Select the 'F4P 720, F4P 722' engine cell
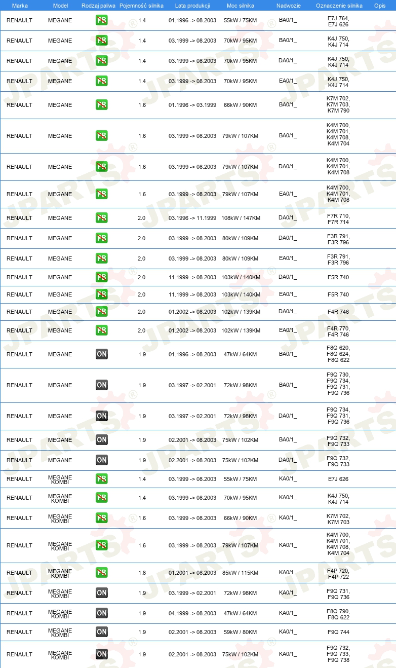 tap(338, 573)
